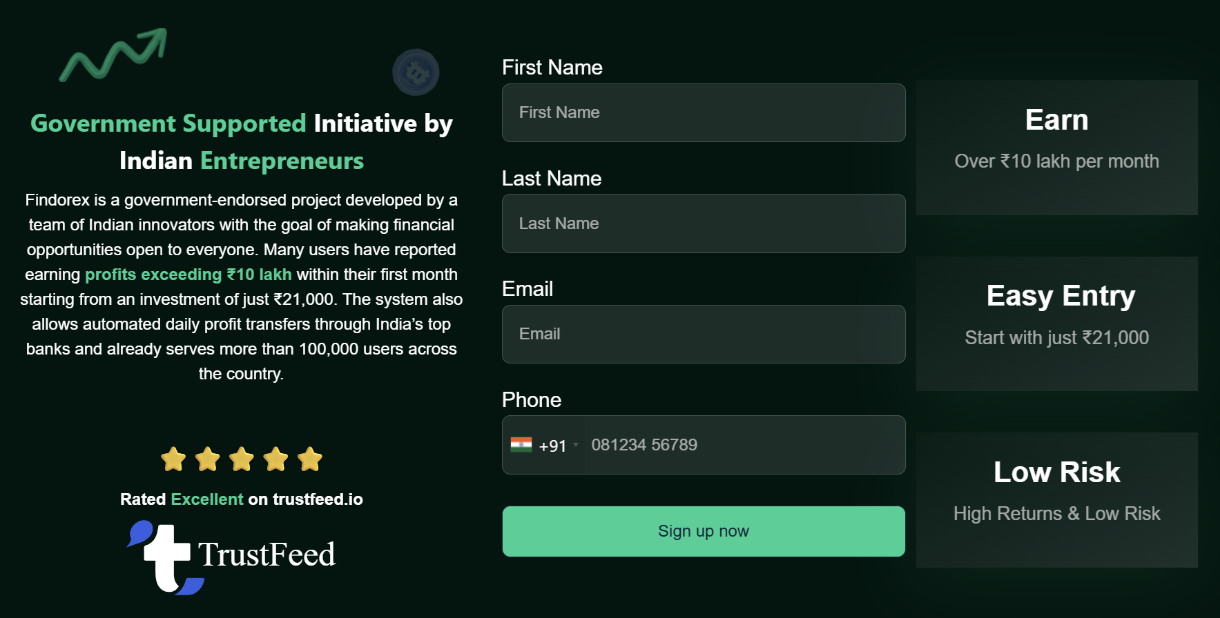The image size is (1220, 618).
Task: Click the India flag icon
Action: tap(521, 445)
